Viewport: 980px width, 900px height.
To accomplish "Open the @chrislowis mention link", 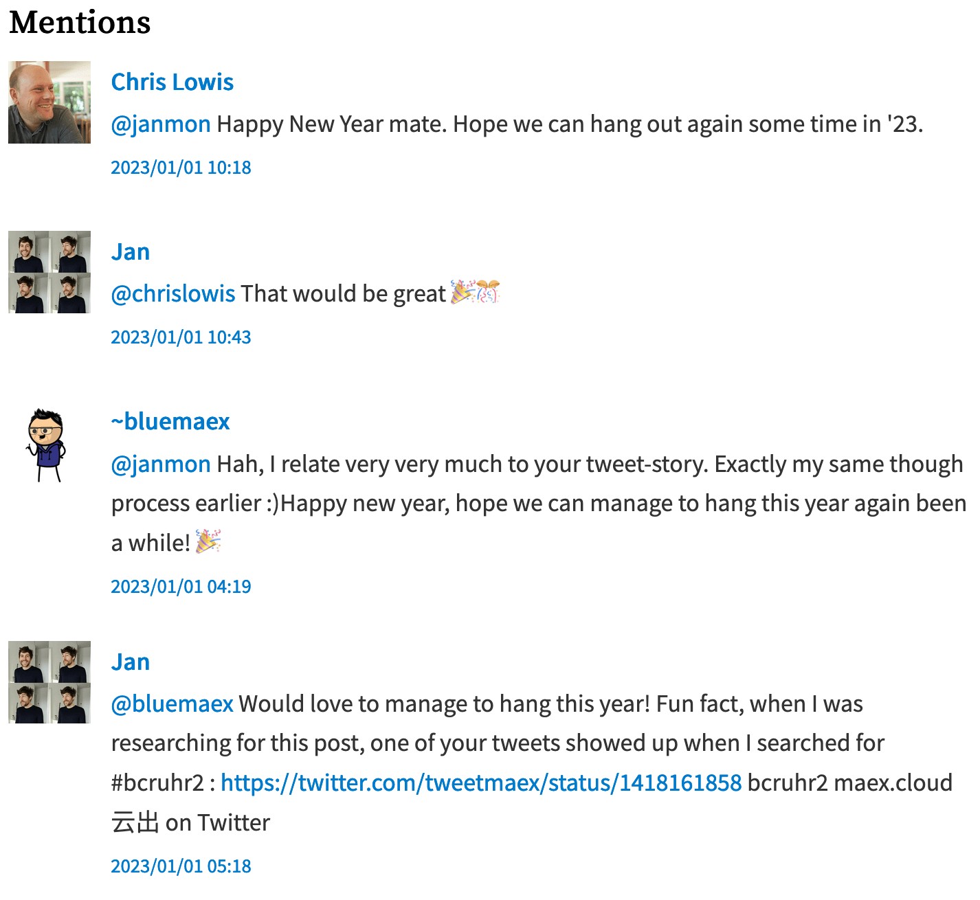I will (x=173, y=294).
